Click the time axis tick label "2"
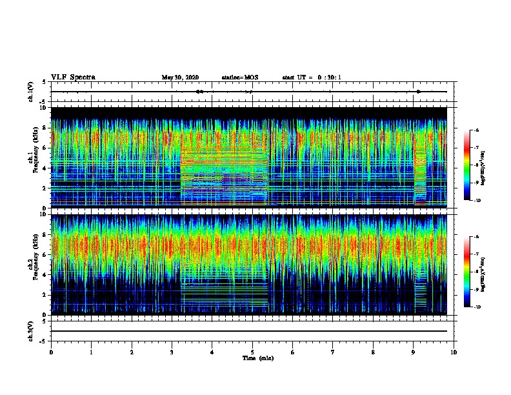 point(132,352)
